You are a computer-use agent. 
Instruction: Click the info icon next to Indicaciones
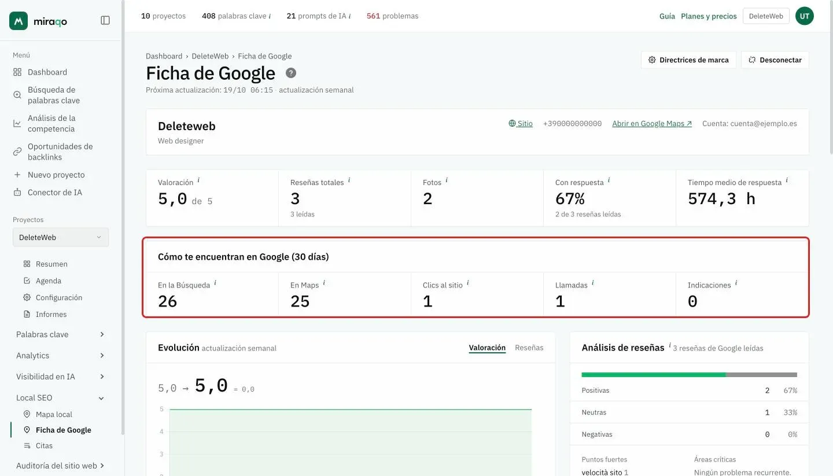(x=736, y=283)
